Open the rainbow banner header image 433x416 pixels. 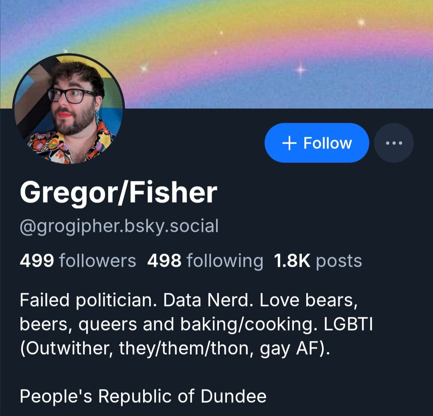[216, 54]
